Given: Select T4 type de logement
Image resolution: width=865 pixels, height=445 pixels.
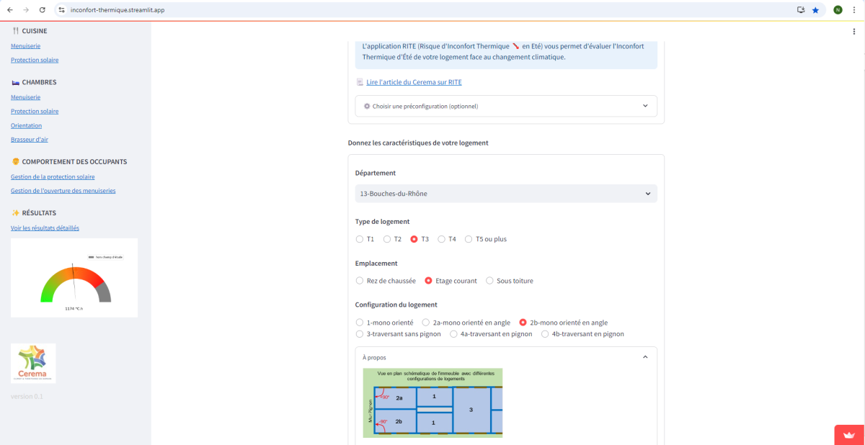Looking at the screenshot, I should (442, 239).
